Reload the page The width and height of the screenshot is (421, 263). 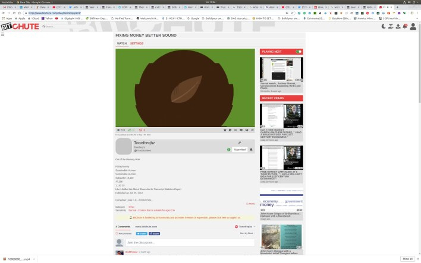(14, 13)
